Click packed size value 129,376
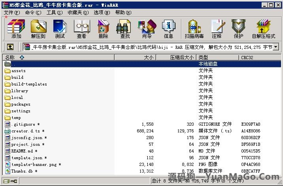Screen dimensions: 283x186 coord(185,131)
